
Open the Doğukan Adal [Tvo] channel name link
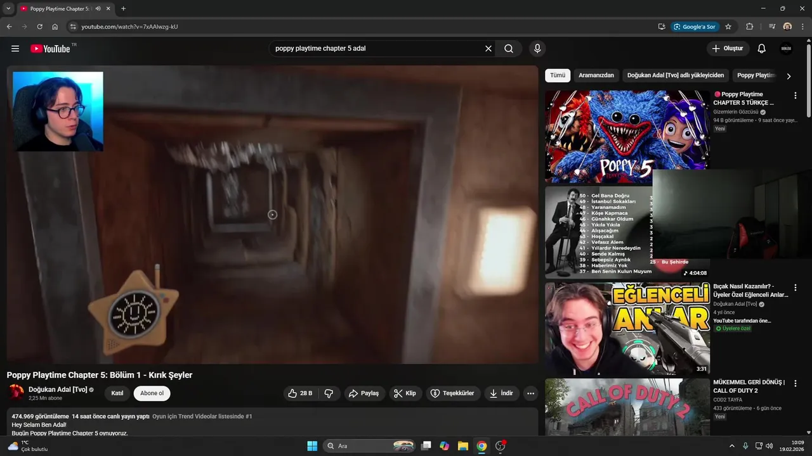coord(58,389)
